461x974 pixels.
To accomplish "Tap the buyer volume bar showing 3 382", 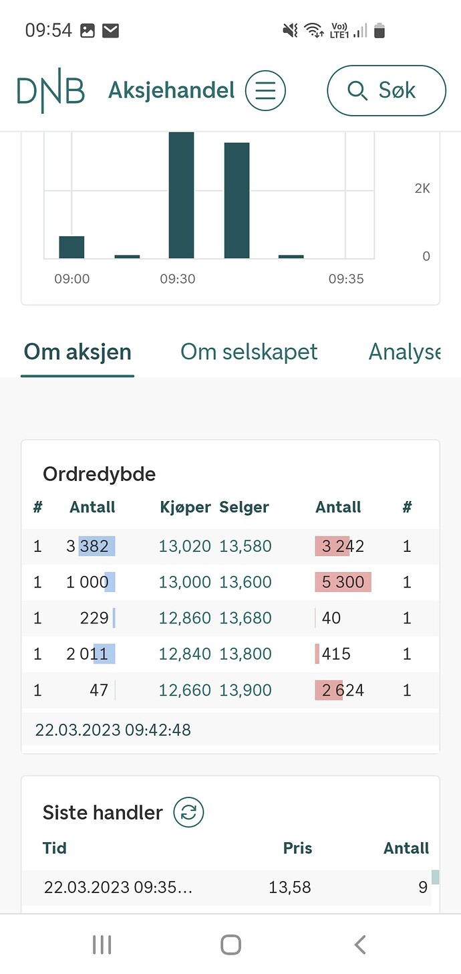I will tap(97, 547).
